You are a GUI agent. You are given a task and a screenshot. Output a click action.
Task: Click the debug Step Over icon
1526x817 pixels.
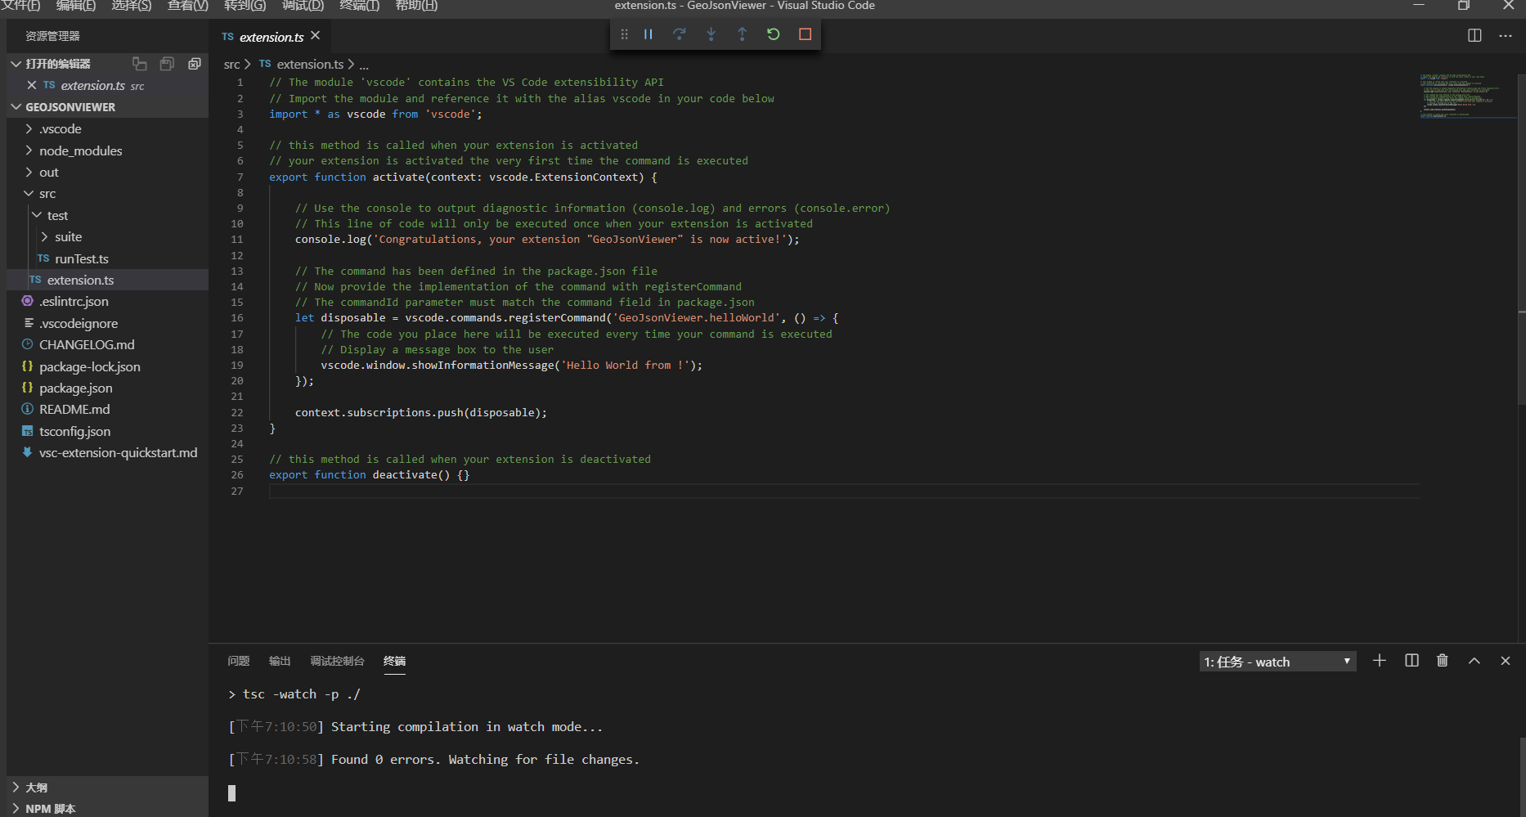pos(679,34)
